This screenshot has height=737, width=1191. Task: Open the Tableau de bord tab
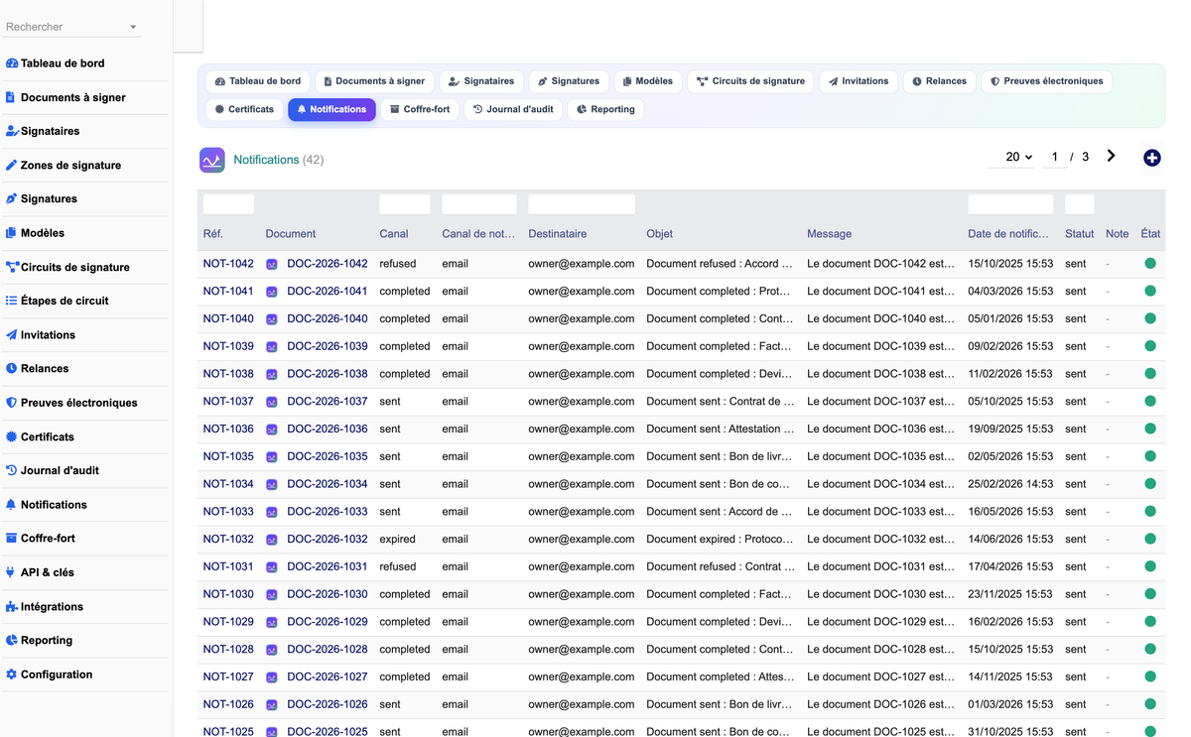click(258, 81)
